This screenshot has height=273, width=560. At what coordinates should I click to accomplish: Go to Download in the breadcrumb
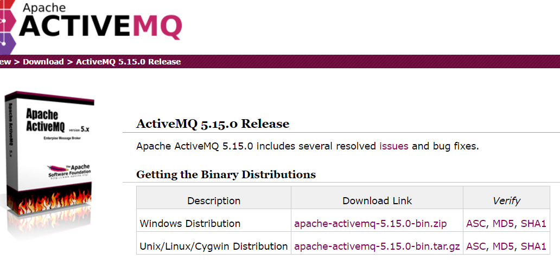coord(43,62)
